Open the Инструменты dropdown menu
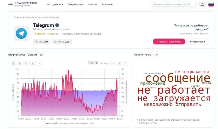The image size is (218, 129). click(55, 4)
